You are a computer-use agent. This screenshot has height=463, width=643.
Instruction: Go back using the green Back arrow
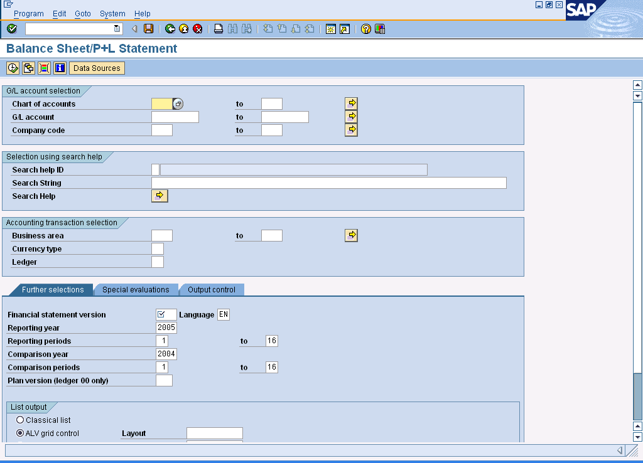[170, 29]
